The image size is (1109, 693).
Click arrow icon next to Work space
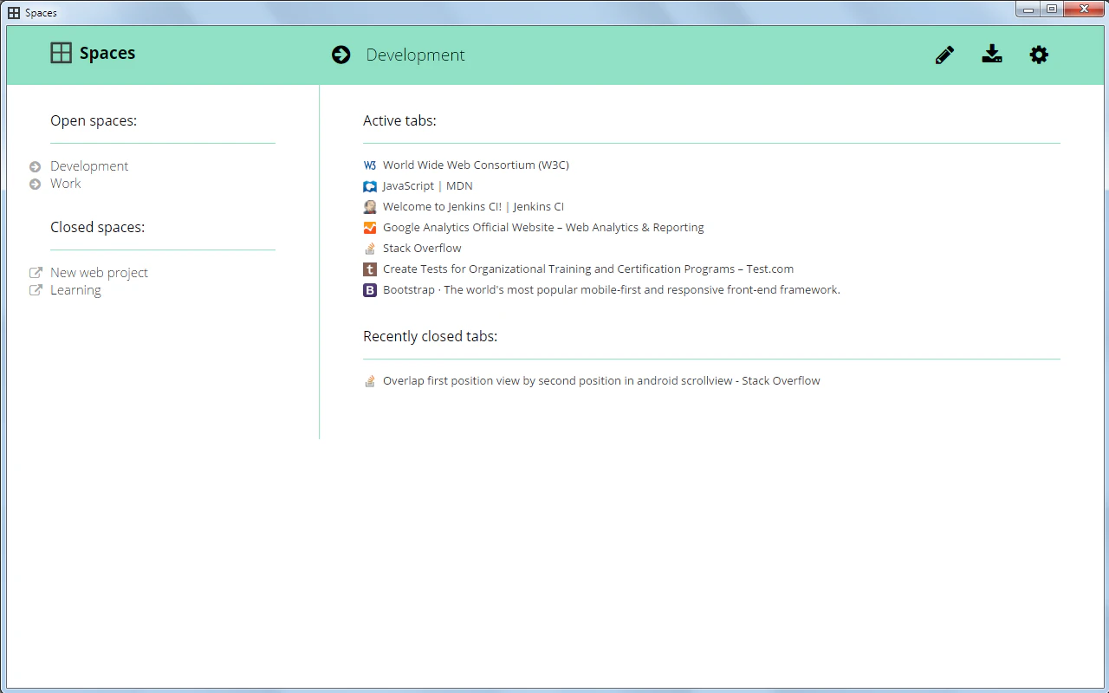tap(35, 184)
